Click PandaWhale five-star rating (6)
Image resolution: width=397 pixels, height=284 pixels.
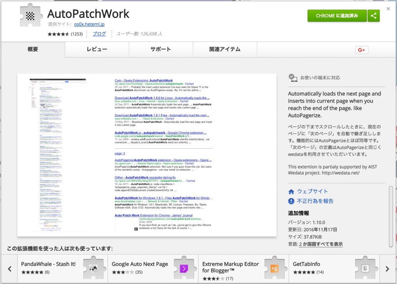pyautogui.click(x=35, y=272)
